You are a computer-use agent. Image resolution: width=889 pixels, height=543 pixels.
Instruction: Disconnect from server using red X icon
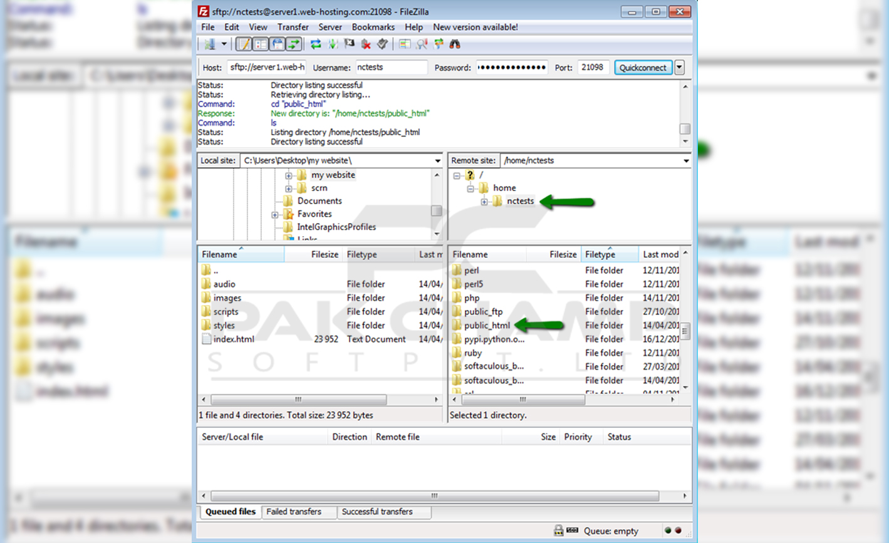pyautogui.click(x=366, y=44)
